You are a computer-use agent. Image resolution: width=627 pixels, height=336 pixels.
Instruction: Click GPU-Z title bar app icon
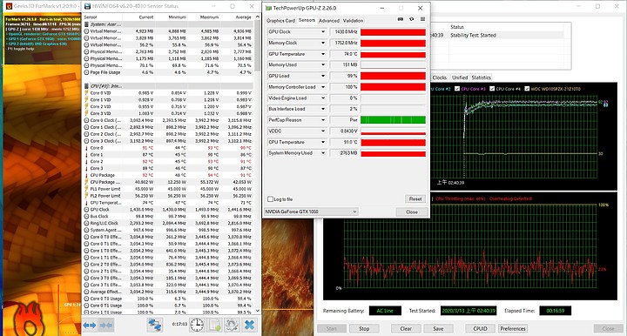click(268, 8)
